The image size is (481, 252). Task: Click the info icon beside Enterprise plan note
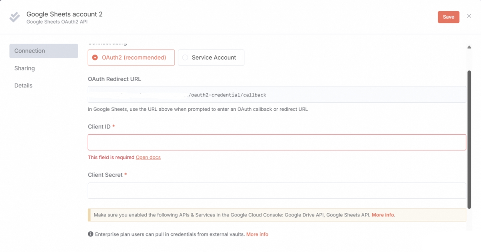(91, 234)
